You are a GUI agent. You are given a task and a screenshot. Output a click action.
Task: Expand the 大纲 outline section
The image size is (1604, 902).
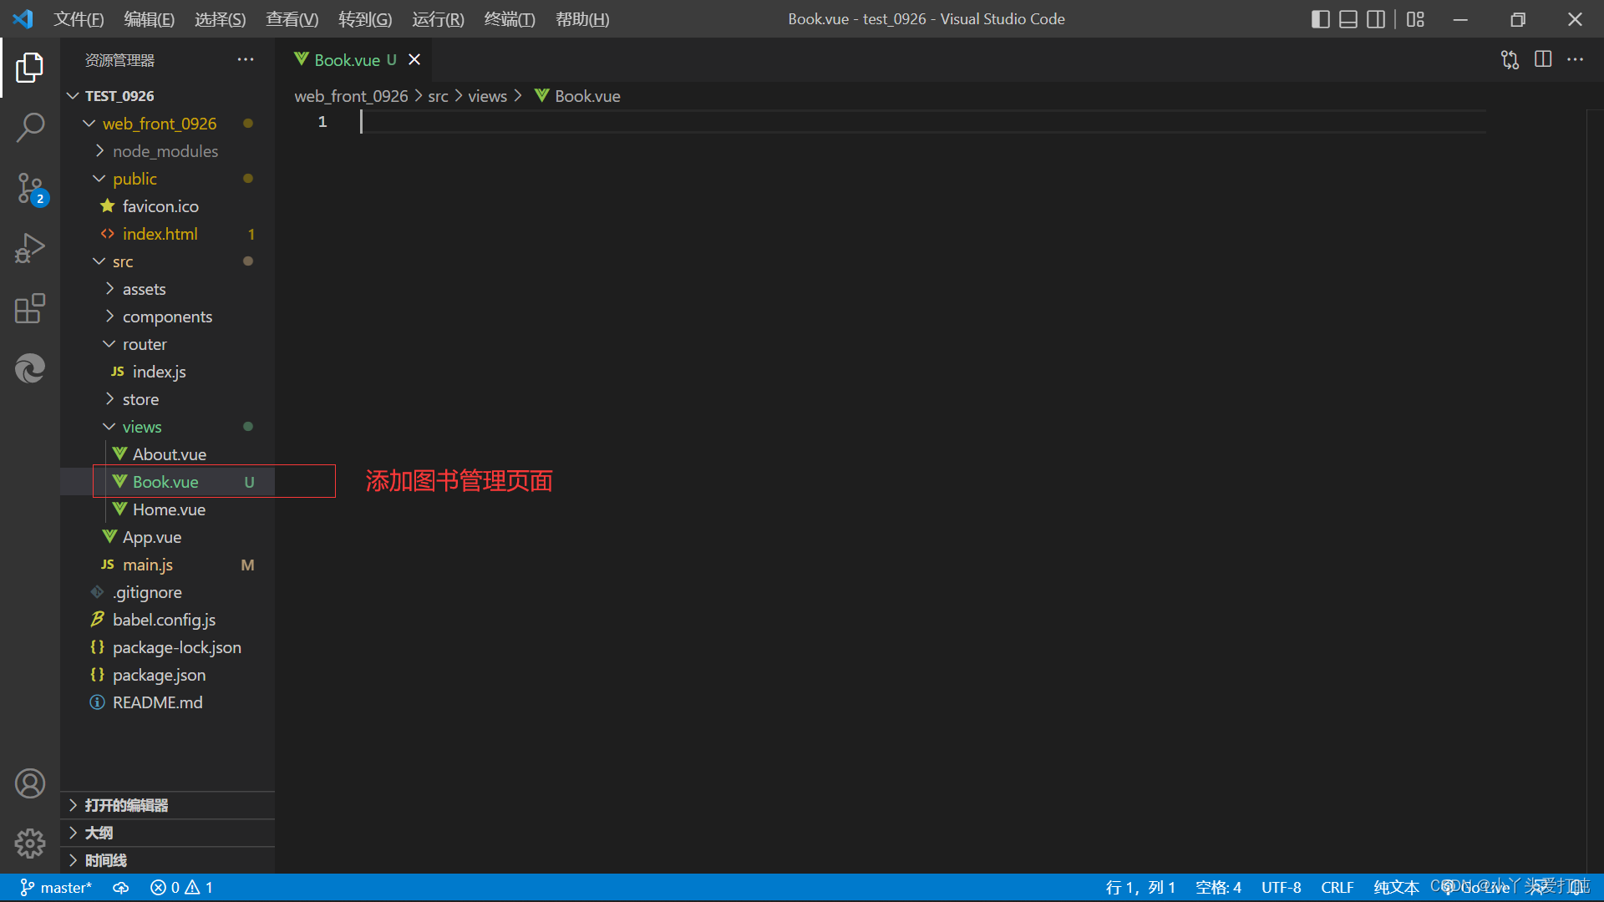(x=167, y=833)
